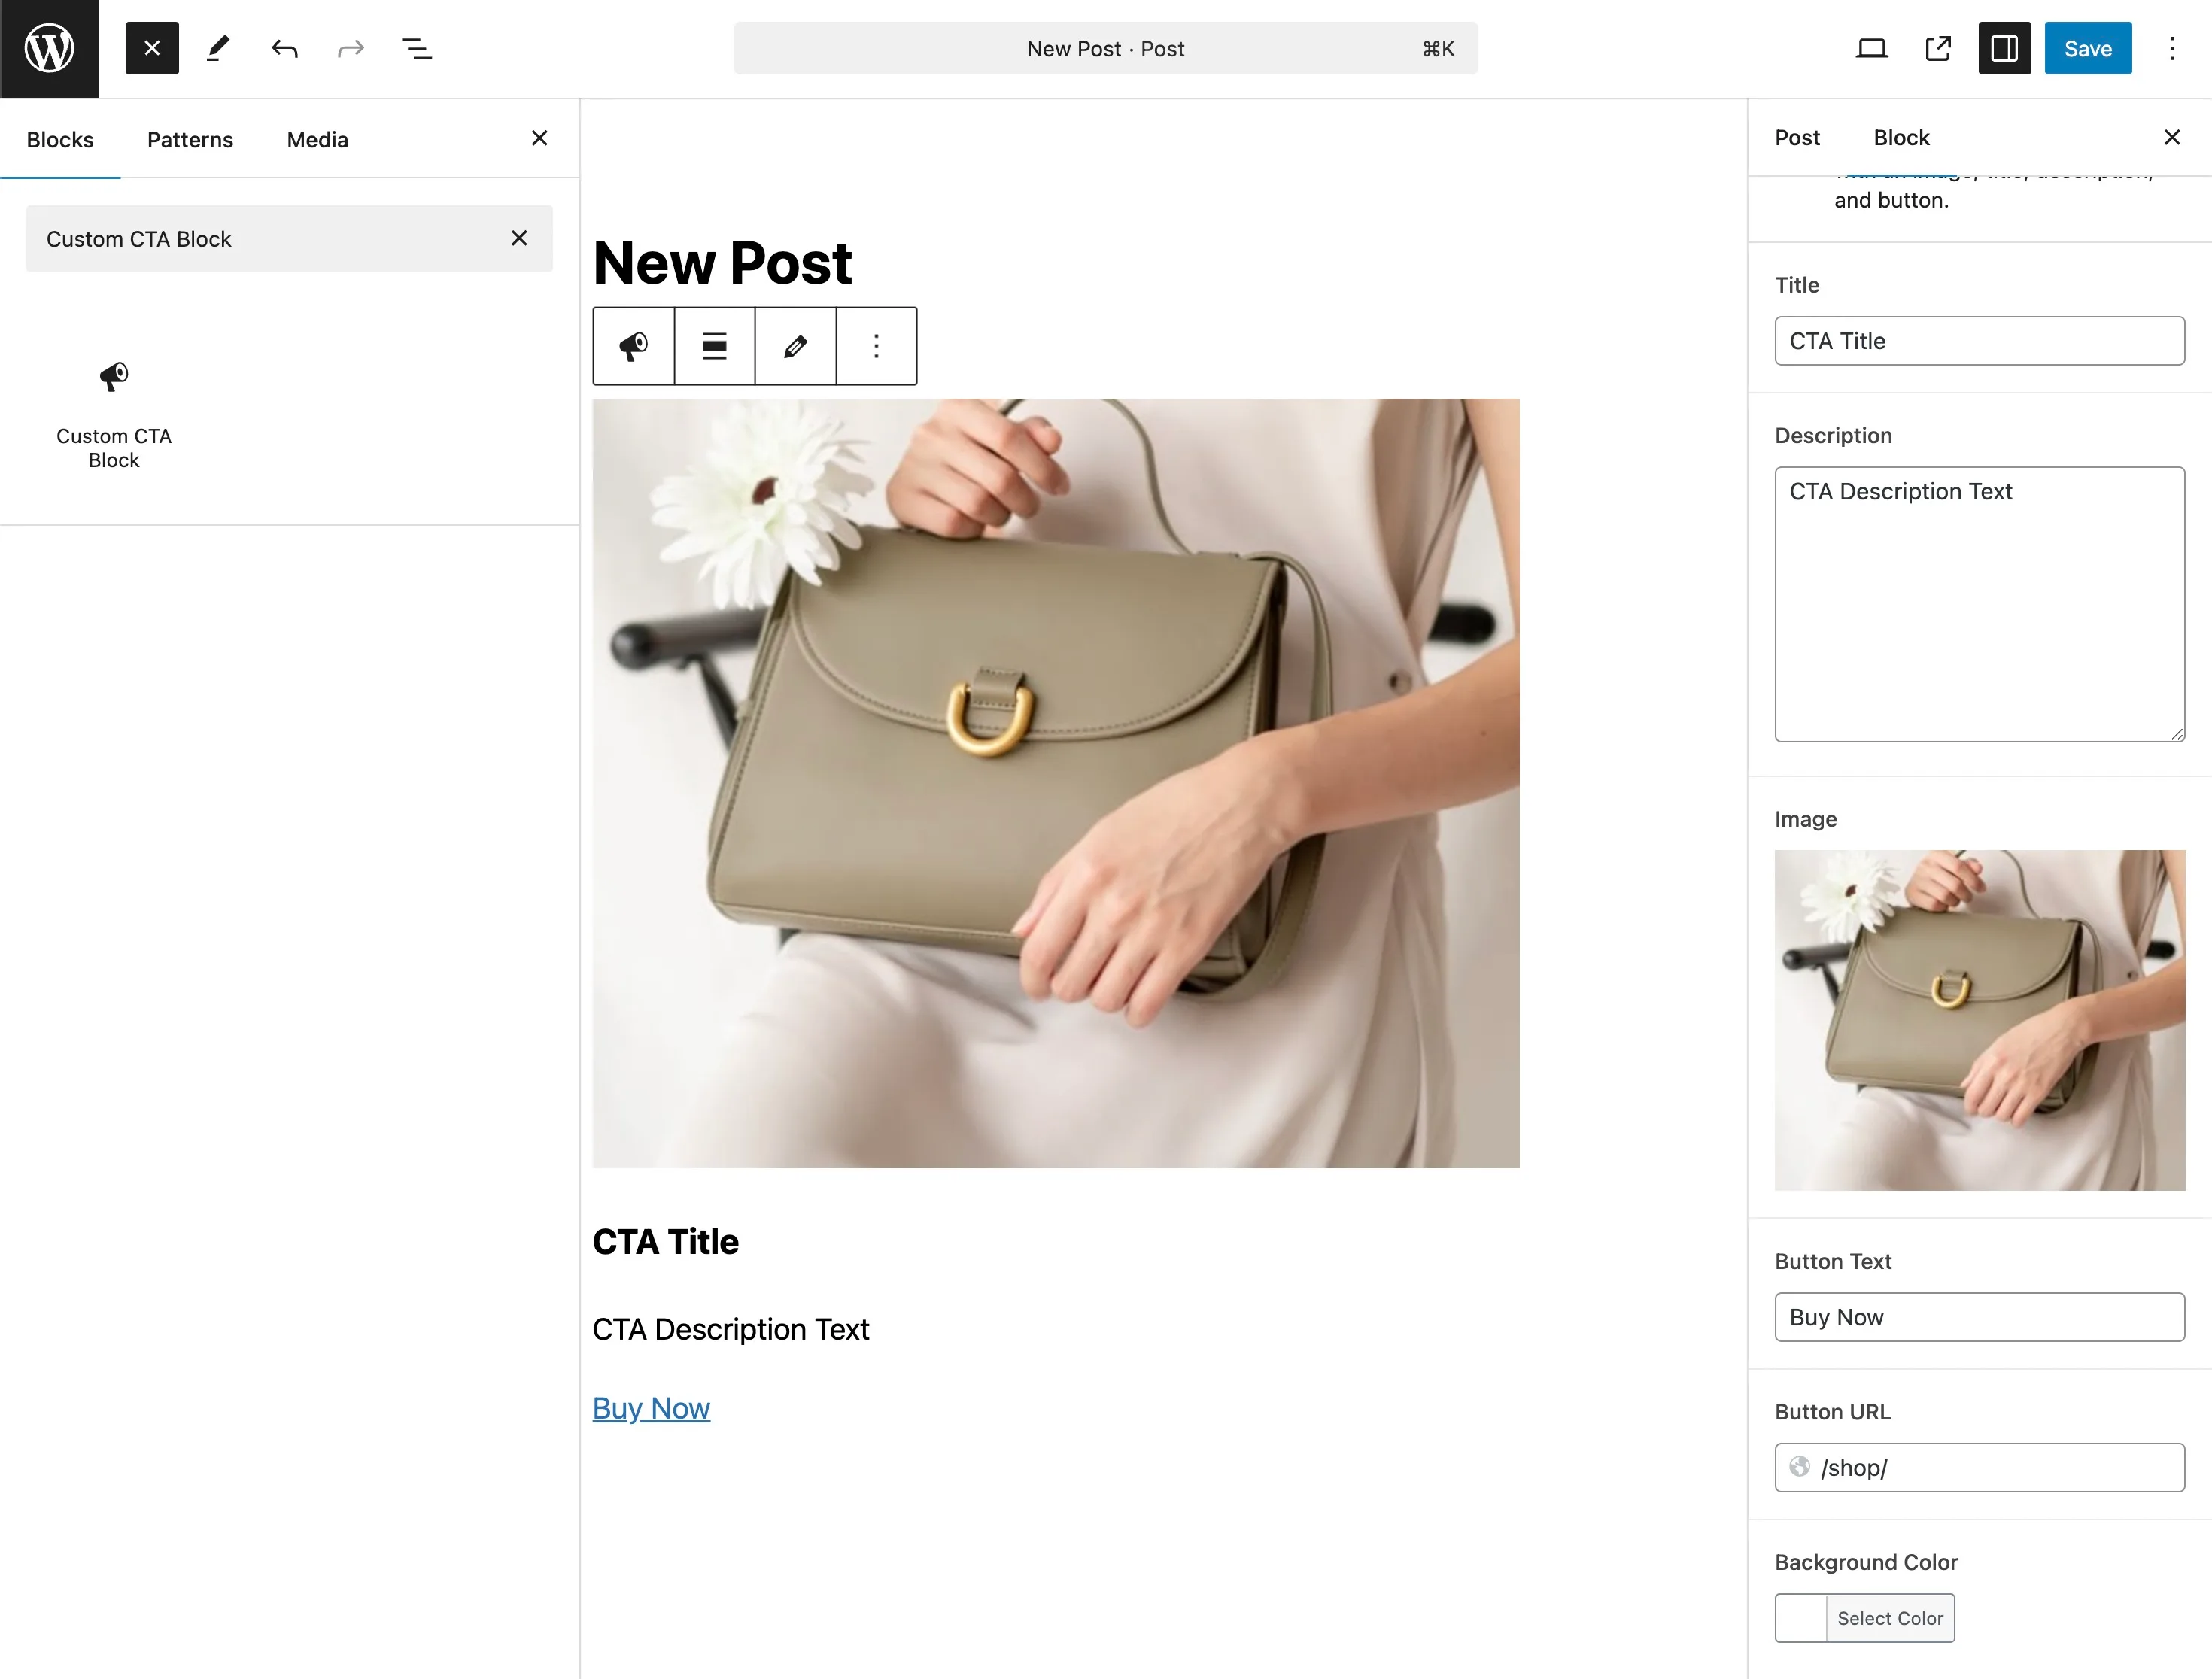The width and height of the screenshot is (2212, 1679).
Task: Click the blue Save button
Action: pyautogui.click(x=2087, y=48)
